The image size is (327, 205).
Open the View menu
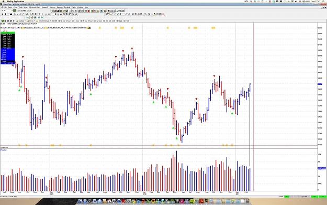(x=15, y=7)
